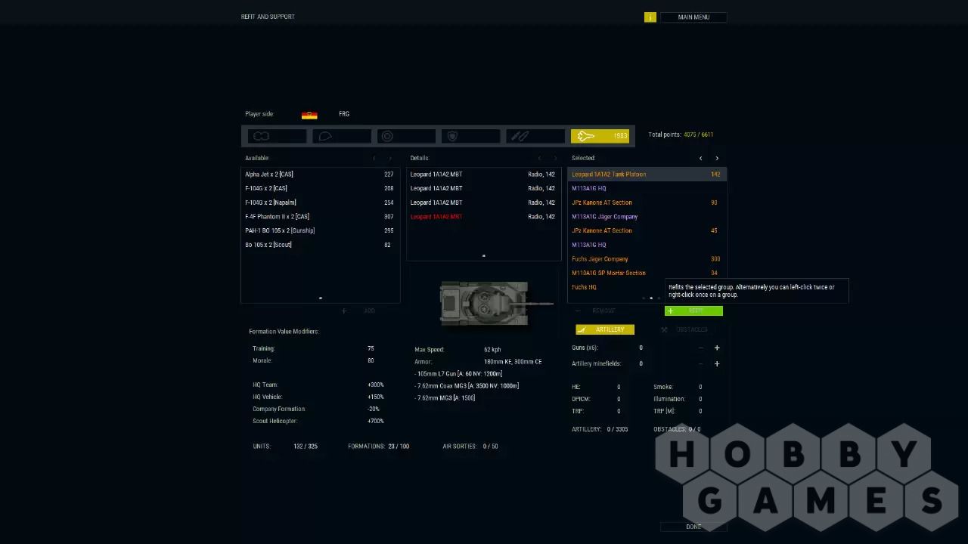This screenshot has height=544, width=968.
Task: Select PAH-1 BO 105 x 2 [Gunship]
Action: (320, 230)
